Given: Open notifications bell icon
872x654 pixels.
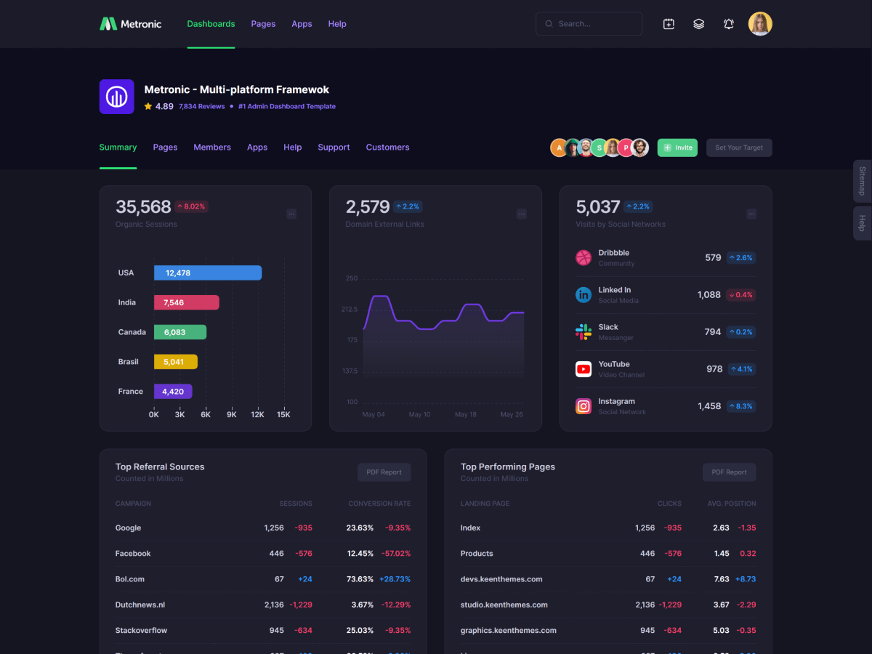Looking at the screenshot, I should click(729, 24).
